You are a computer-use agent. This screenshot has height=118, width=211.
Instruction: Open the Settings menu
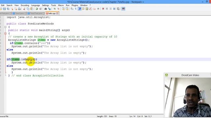45,5
